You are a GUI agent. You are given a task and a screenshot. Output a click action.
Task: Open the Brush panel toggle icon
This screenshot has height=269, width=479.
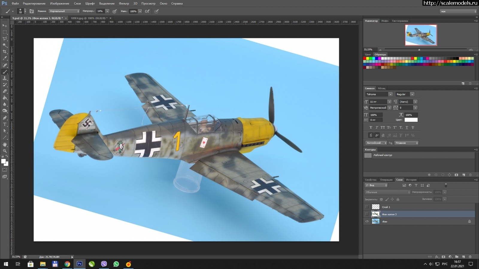tap(31, 11)
